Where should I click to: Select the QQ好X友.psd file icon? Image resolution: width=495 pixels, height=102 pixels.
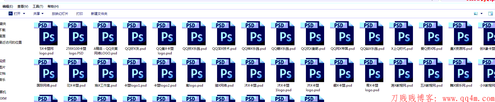(135, 33)
